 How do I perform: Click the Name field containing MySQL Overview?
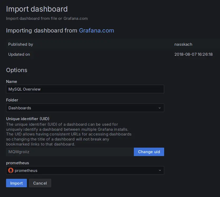(85, 89)
